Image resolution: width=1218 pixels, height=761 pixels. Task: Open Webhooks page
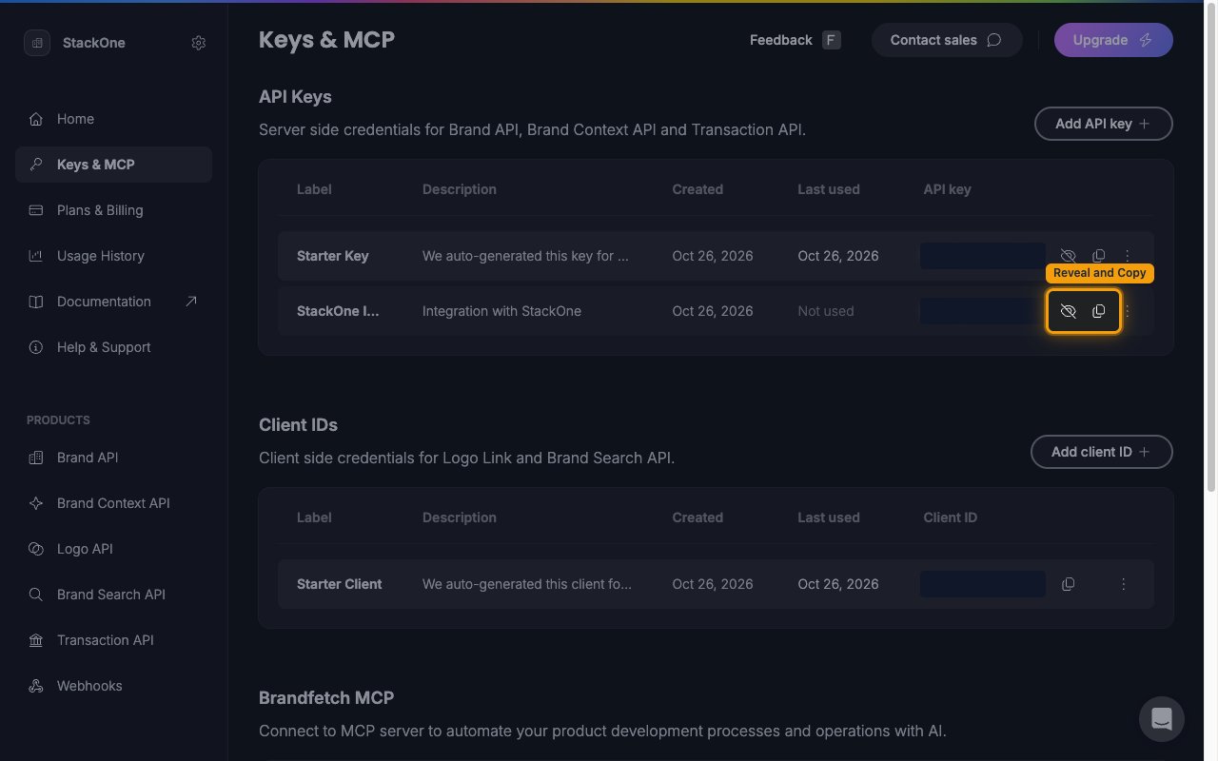click(113, 686)
